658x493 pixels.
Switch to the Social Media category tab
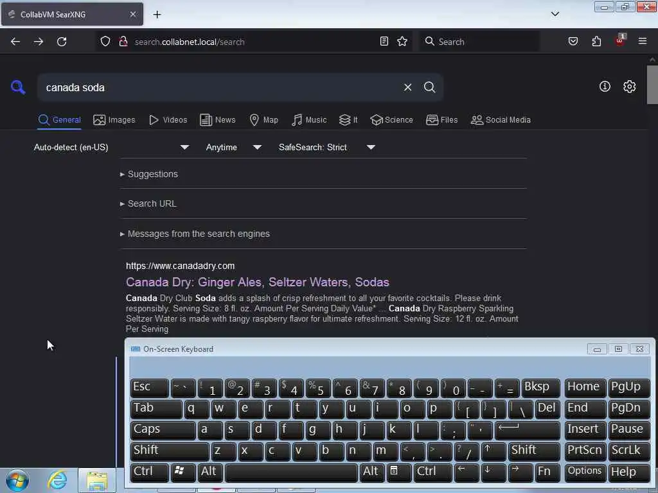[501, 120]
